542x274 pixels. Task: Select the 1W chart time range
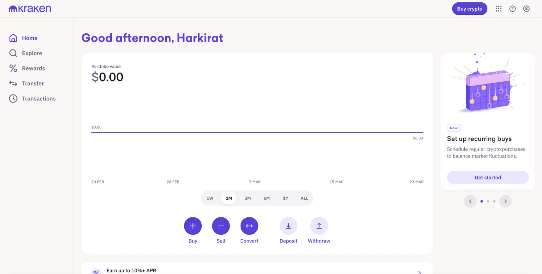tap(210, 198)
